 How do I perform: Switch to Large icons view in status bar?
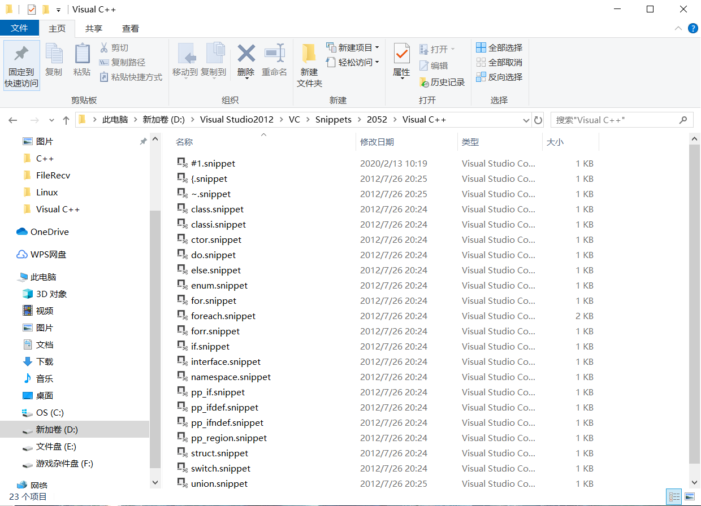pyautogui.click(x=690, y=497)
